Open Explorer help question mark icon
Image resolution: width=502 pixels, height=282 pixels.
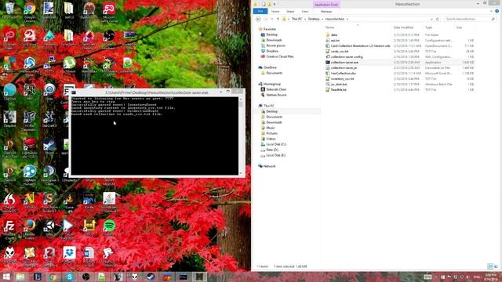[x=497, y=11]
